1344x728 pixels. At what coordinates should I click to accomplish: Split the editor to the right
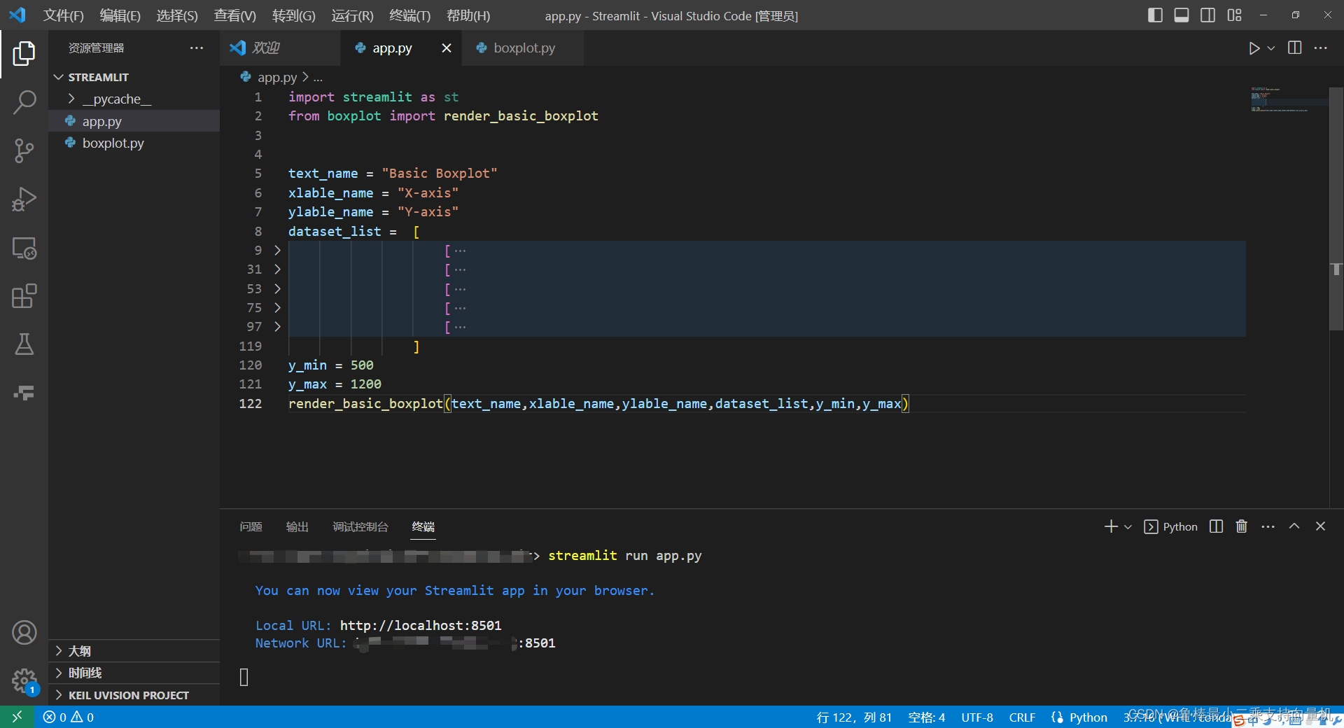[x=1295, y=48]
